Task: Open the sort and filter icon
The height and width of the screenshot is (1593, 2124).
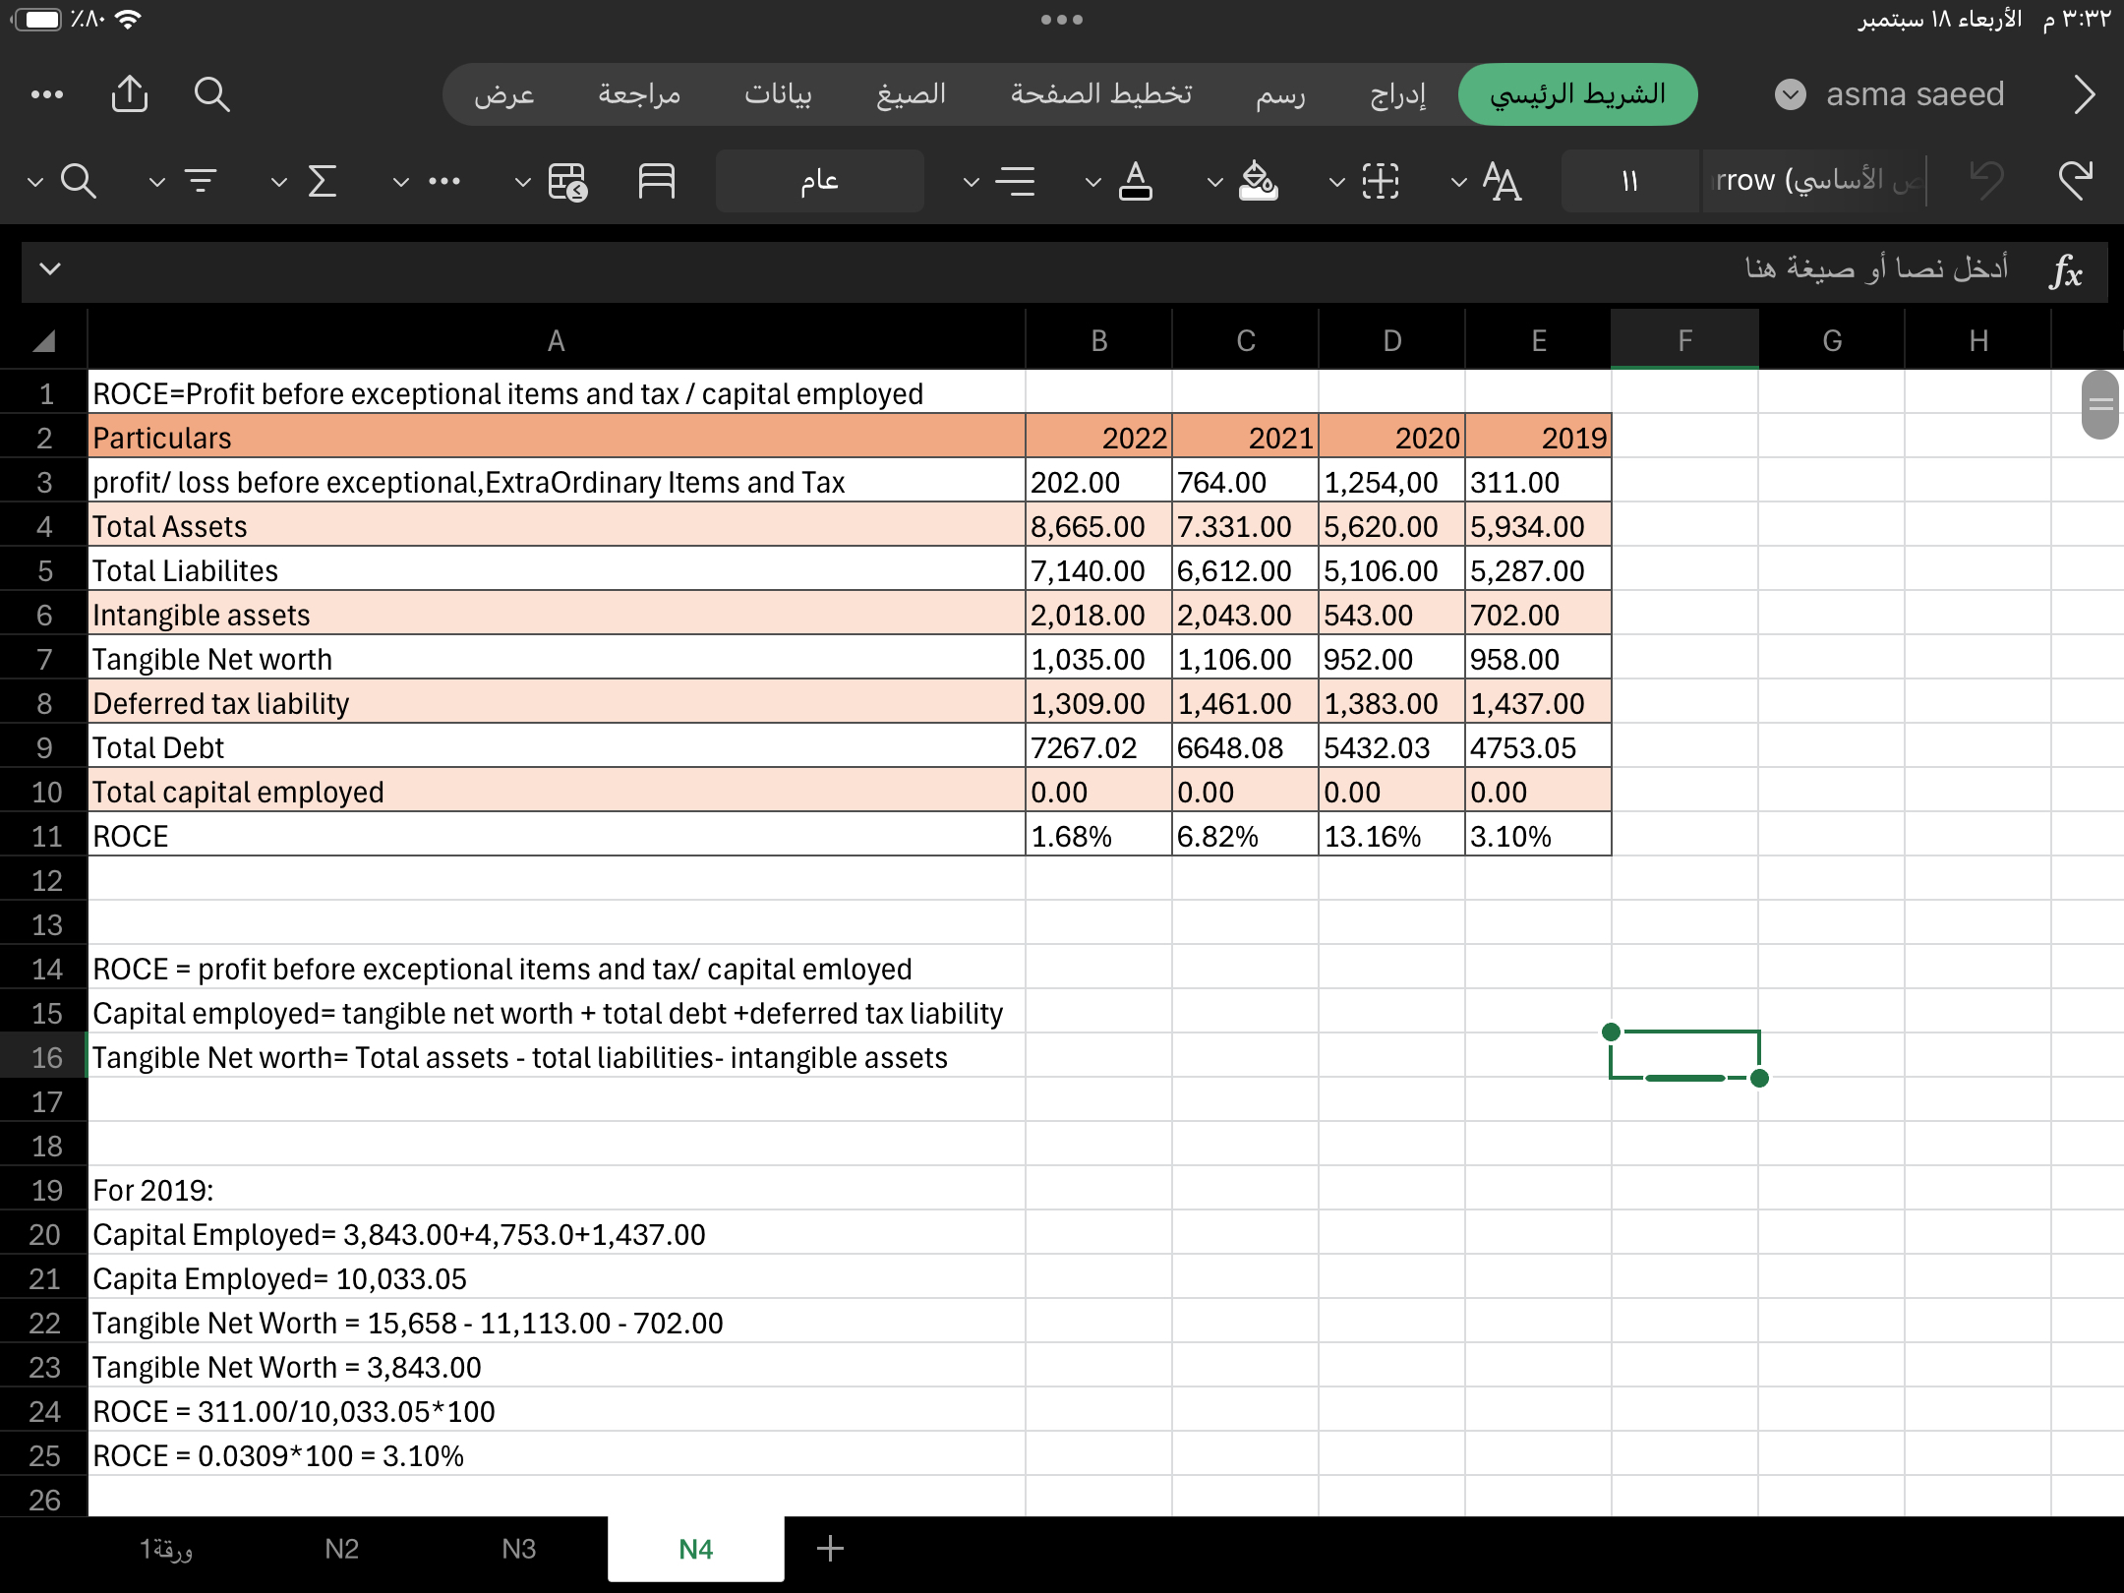Action: 201,181
